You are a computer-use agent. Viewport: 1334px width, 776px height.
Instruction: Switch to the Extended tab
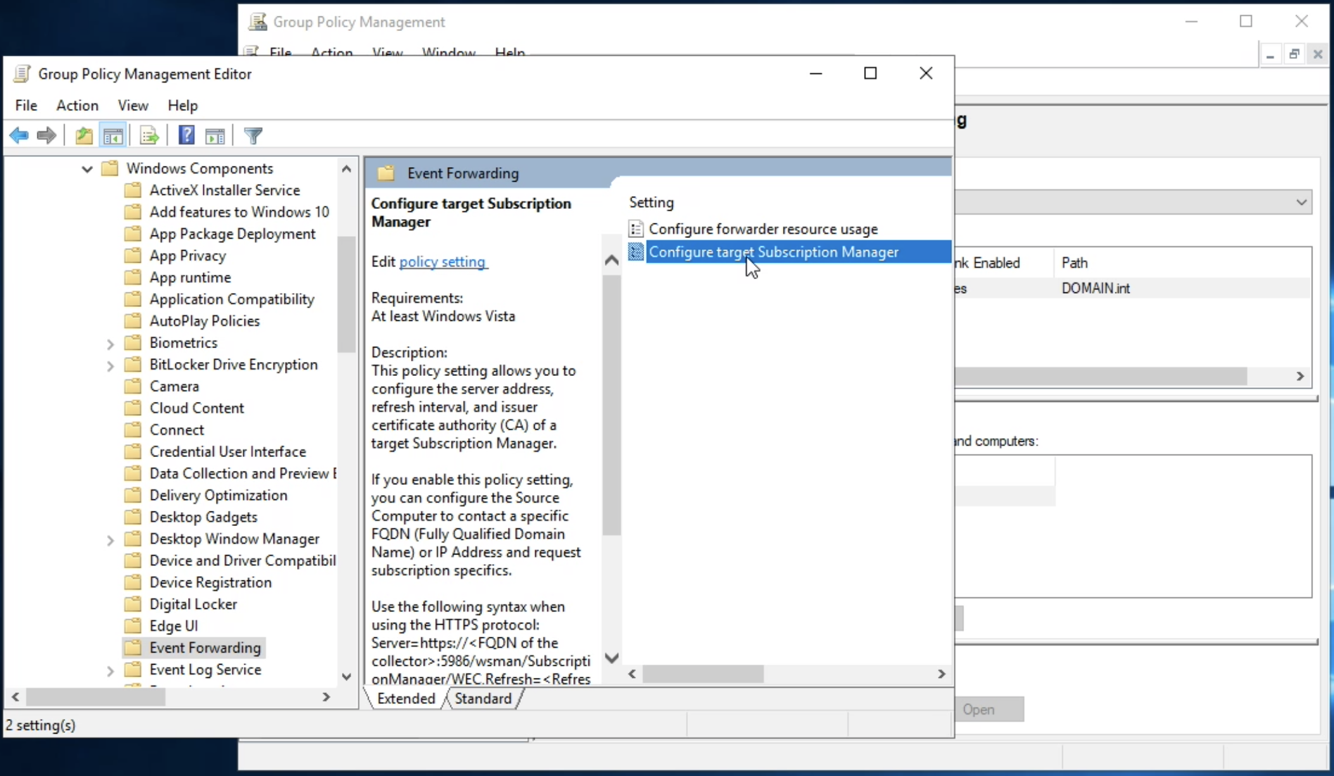click(x=406, y=698)
